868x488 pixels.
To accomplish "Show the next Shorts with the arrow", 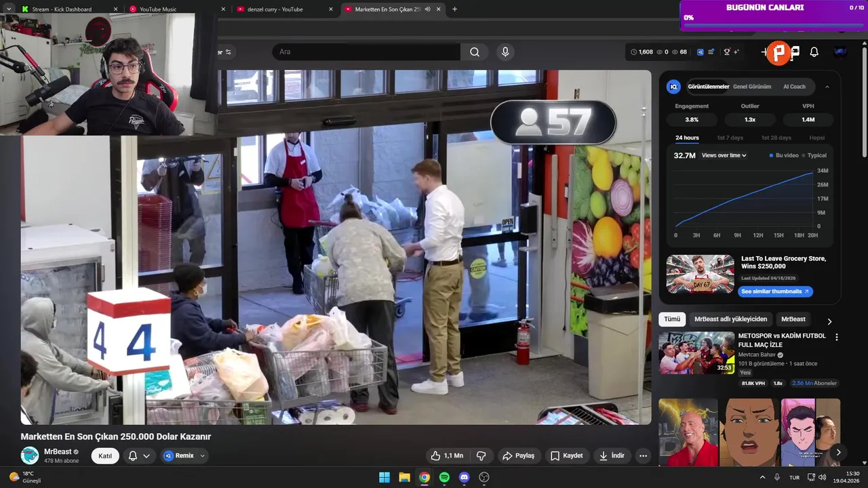I will pos(838,452).
